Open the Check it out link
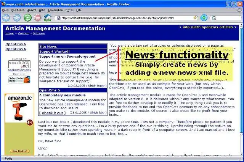The width and height of the screenshot is (244, 162). pyautogui.click(x=52, y=113)
